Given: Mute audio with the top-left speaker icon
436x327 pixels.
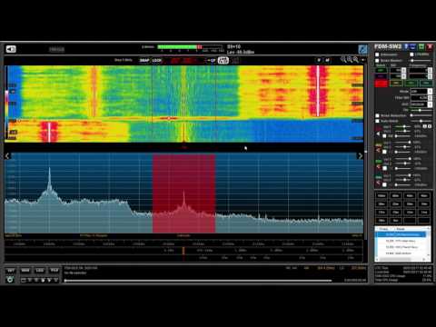Looking at the screenshot, I should click(11, 49).
